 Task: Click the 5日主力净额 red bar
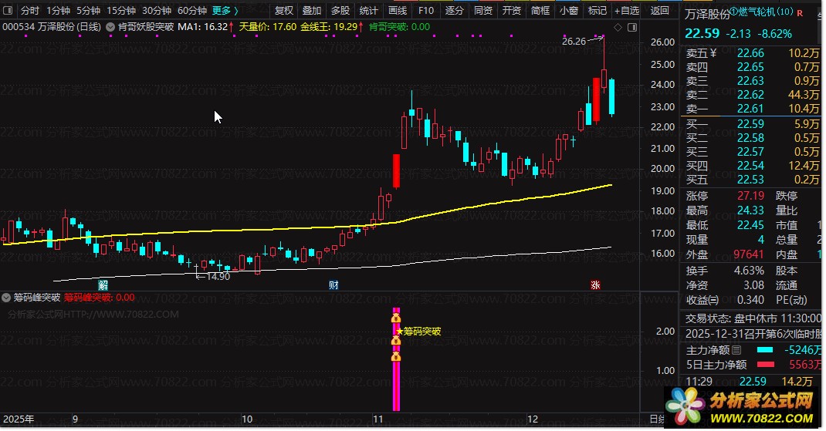pyautogui.click(x=766, y=365)
